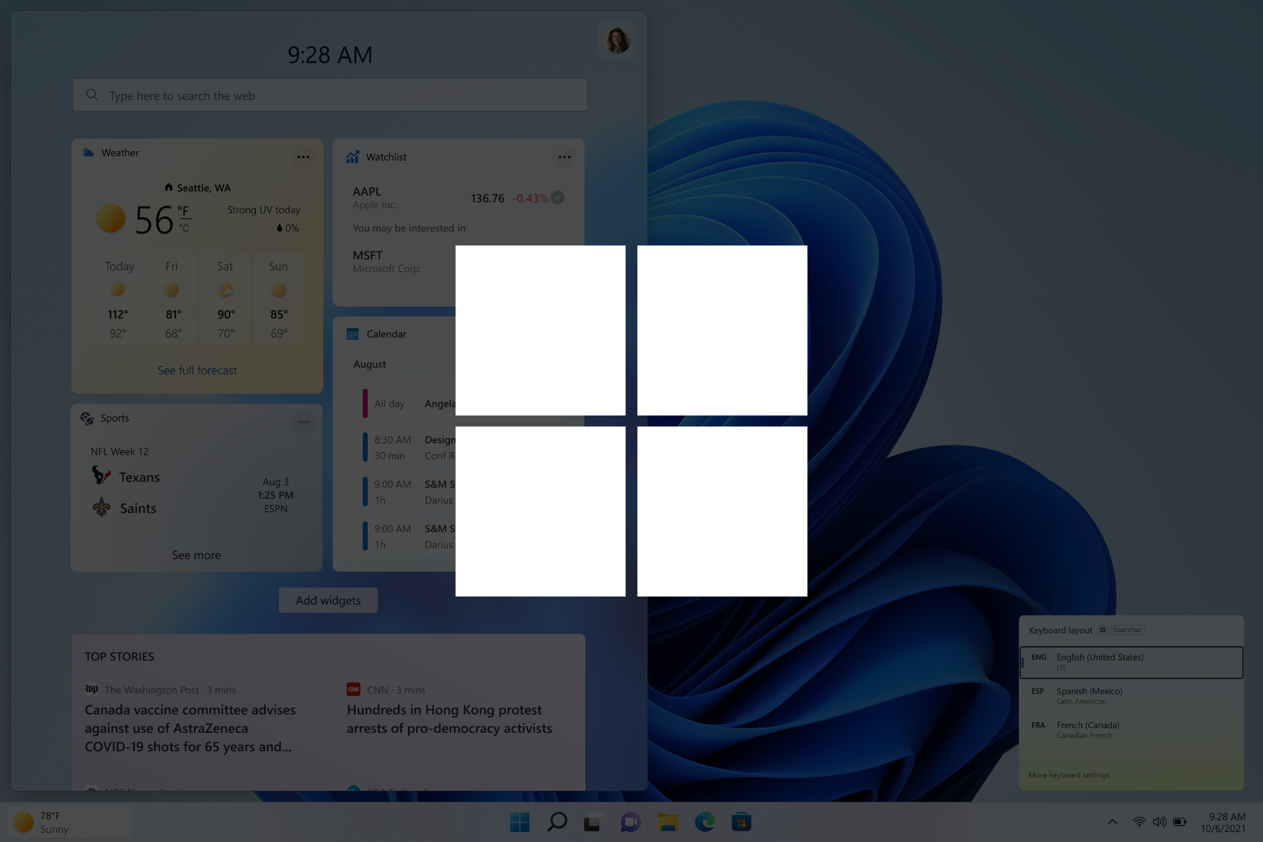
Task: Select French (Canada) keyboard layout
Action: coord(1131,730)
